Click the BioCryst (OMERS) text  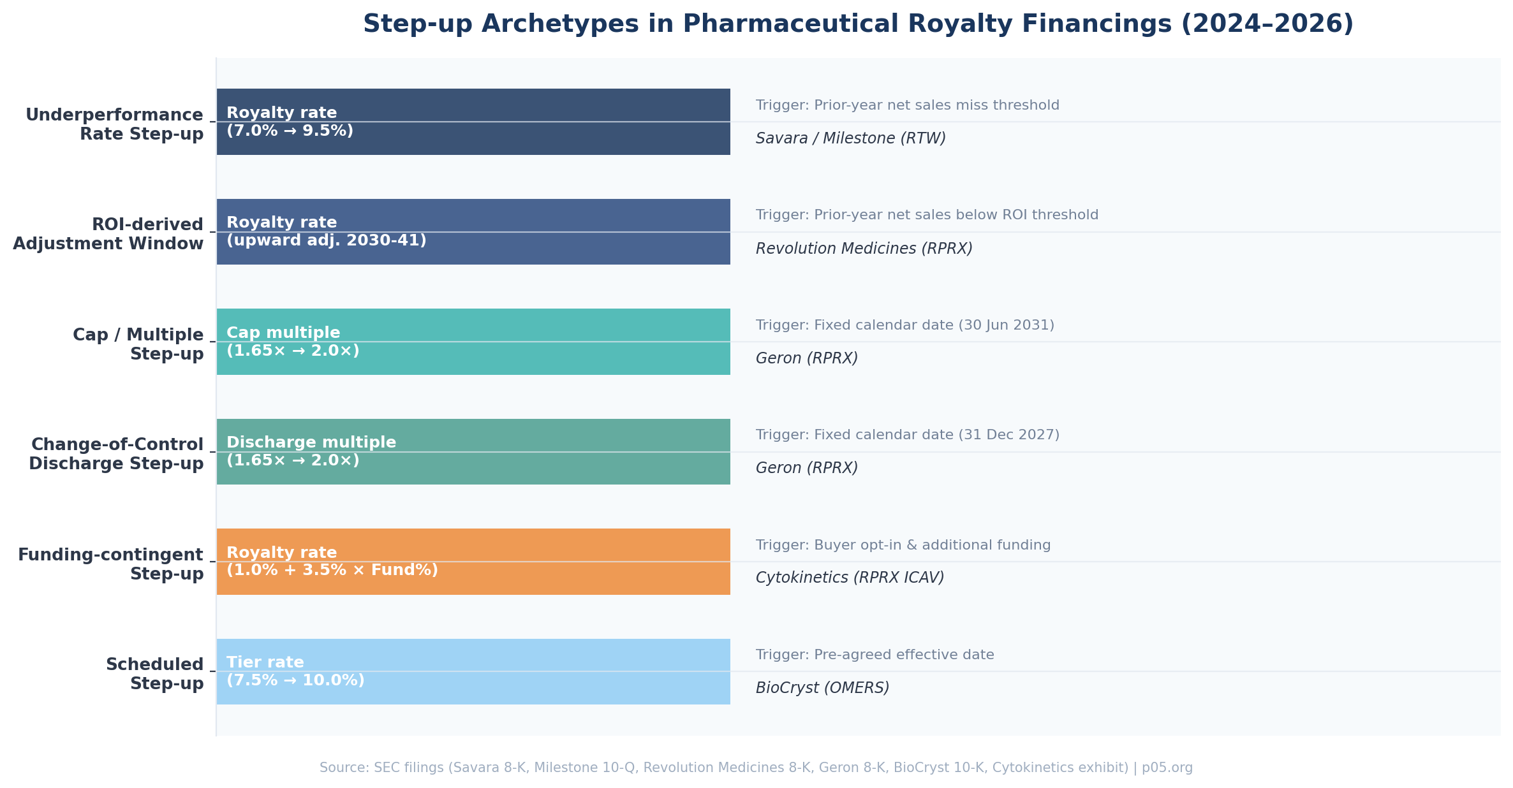click(x=822, y=688)
